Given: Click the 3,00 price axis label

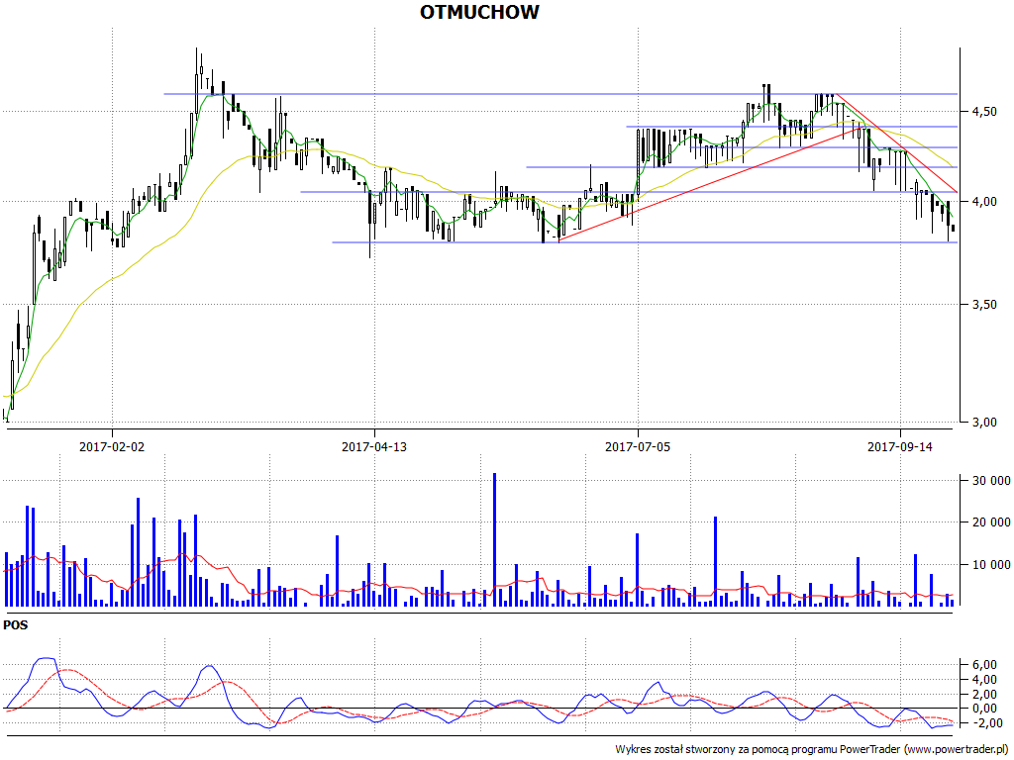Looking at the screenshot, I should (984, 422).
